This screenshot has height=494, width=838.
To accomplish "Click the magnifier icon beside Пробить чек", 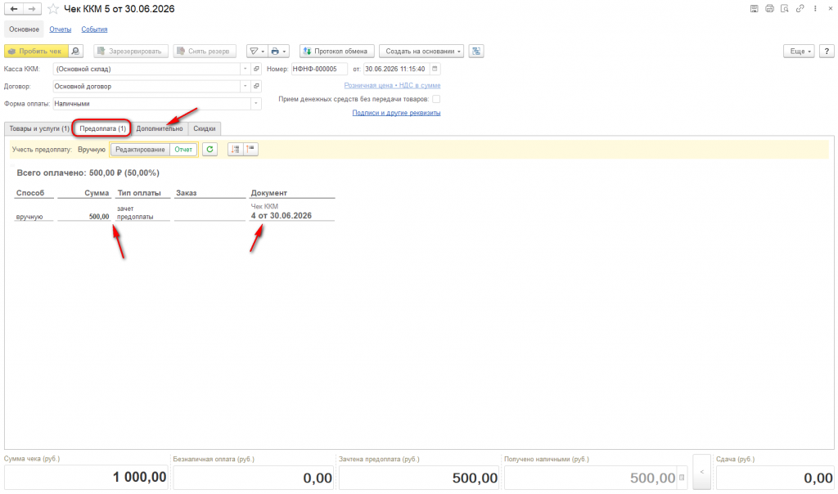I will click(x=75, y=52).
